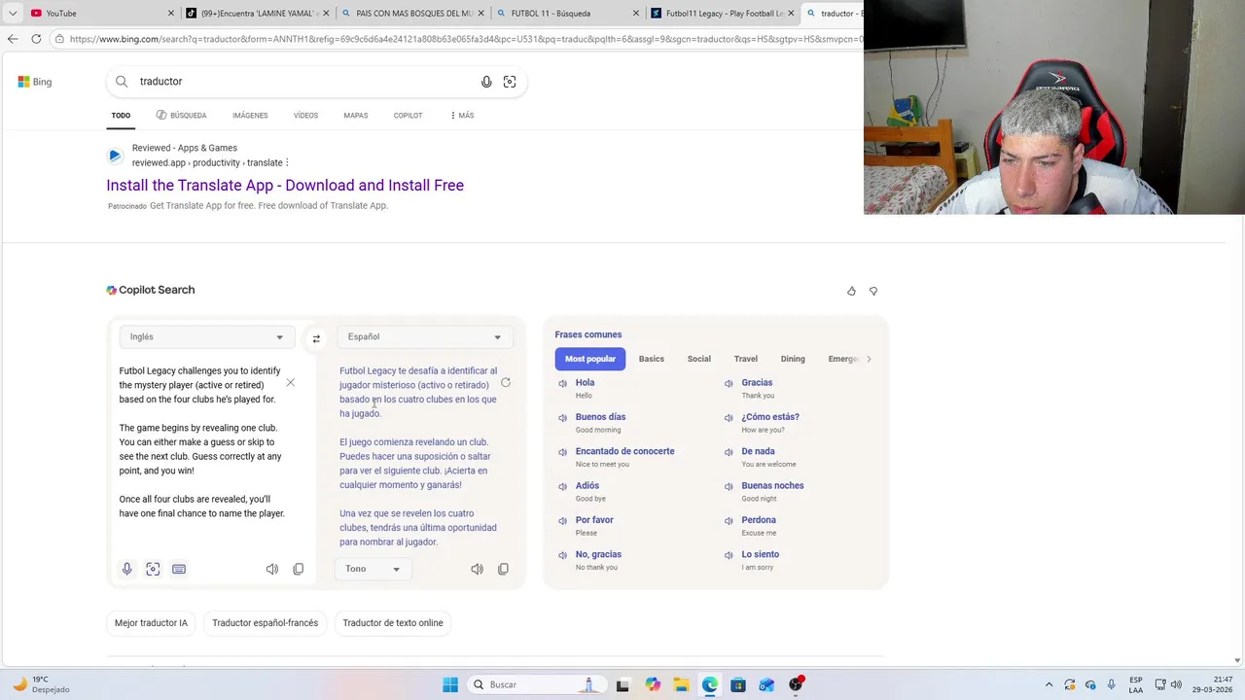Image resolution: width=1245 pixels, height=700 pixels.
Task: Open on-screen keyboard icon in translator
Action: (x=179, y=569)
